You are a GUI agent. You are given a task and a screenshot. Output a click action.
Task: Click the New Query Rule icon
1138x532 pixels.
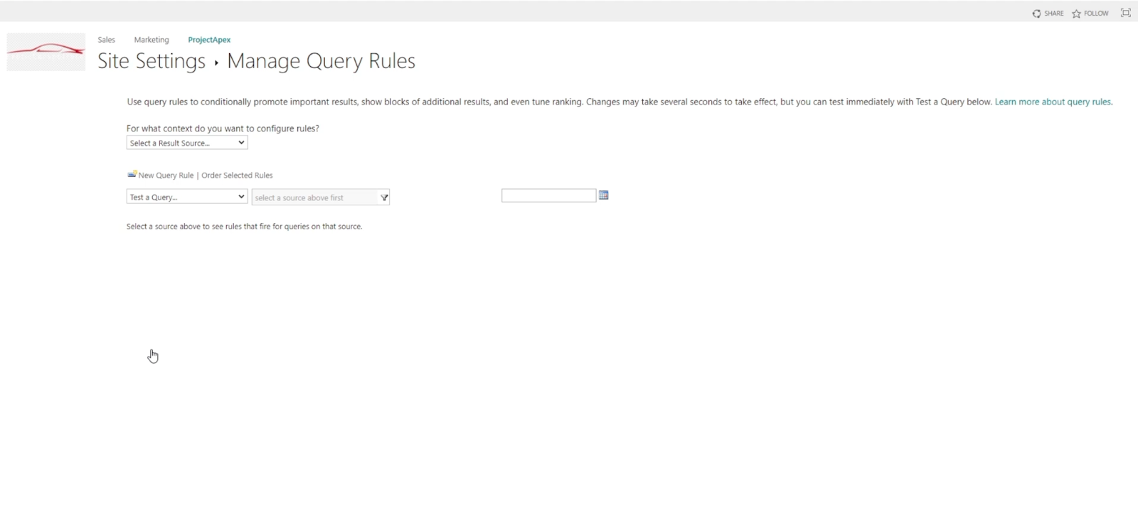132,174
